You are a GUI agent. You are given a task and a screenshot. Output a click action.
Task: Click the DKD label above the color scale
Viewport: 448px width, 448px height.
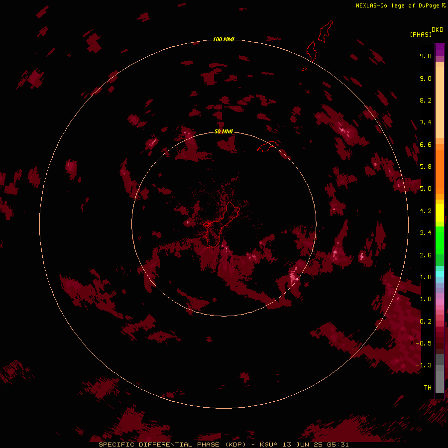coord(438,30)
